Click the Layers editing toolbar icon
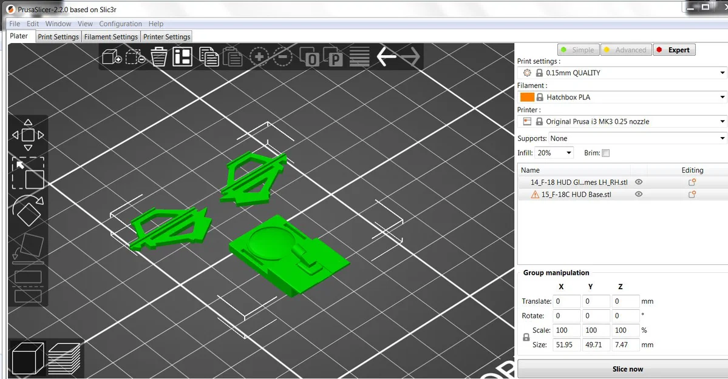The image size is (728, 379). pyautogui.click(x=359, y=56)
